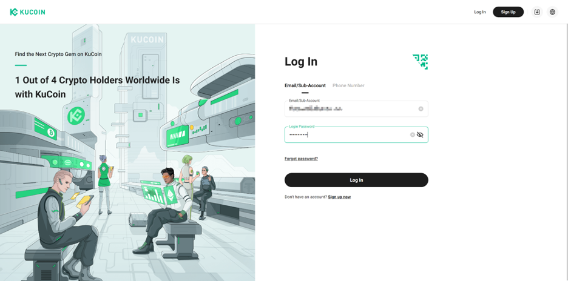
Task: Open the Log In header link
Action: (480, 12)
